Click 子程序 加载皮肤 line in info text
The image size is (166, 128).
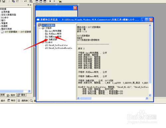point(96,80)
